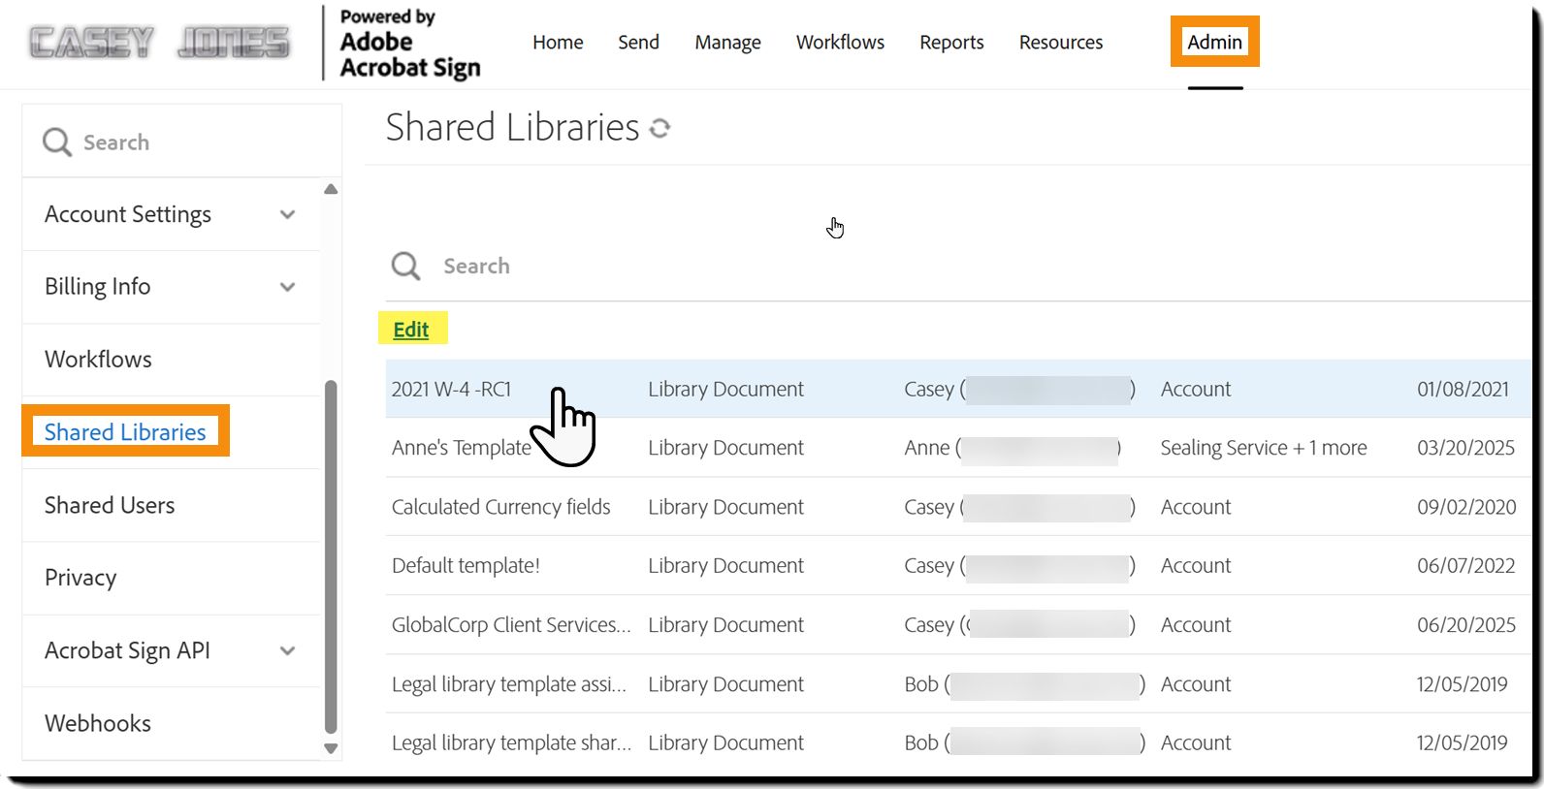This screenshot has width=1544, height=789.
Task: Click sidebar scroll up arrow
Action: tap(331, 190)
